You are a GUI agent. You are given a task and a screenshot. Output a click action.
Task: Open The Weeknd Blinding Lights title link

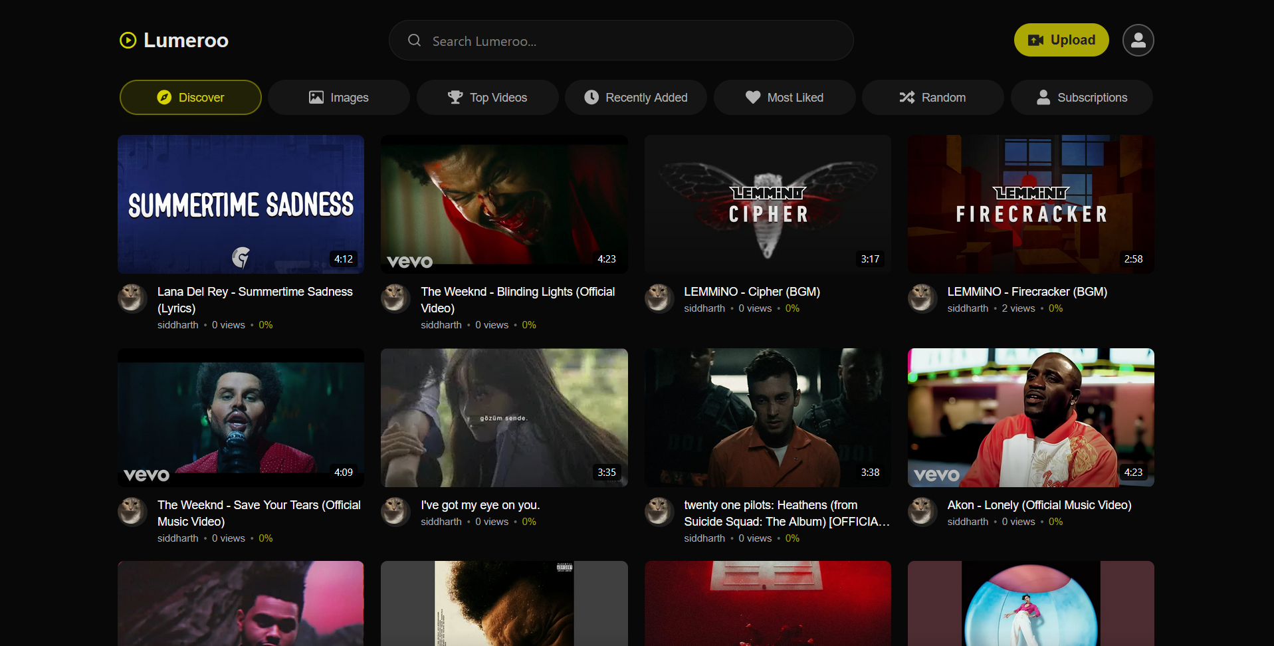(518, 300)
